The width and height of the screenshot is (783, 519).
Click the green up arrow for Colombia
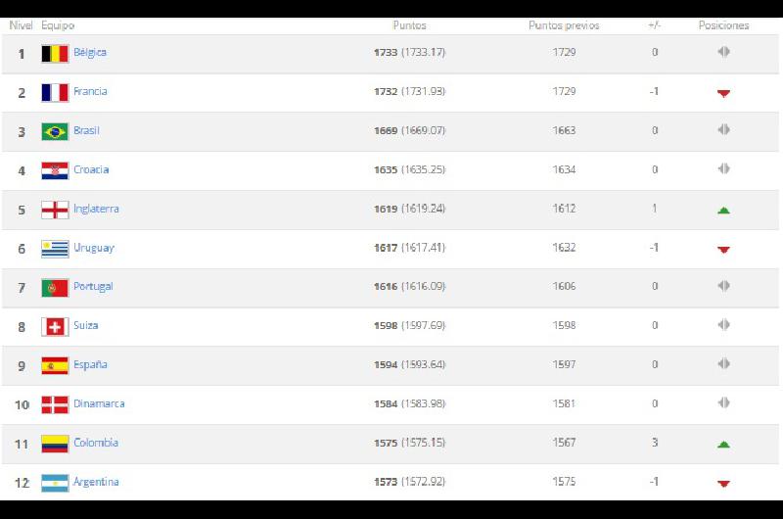pyautogui.click(x=723, y=444)
